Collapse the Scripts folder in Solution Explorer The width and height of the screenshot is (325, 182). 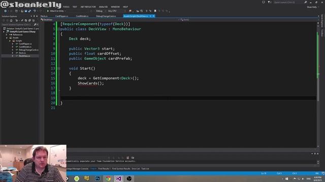(10, 41)
